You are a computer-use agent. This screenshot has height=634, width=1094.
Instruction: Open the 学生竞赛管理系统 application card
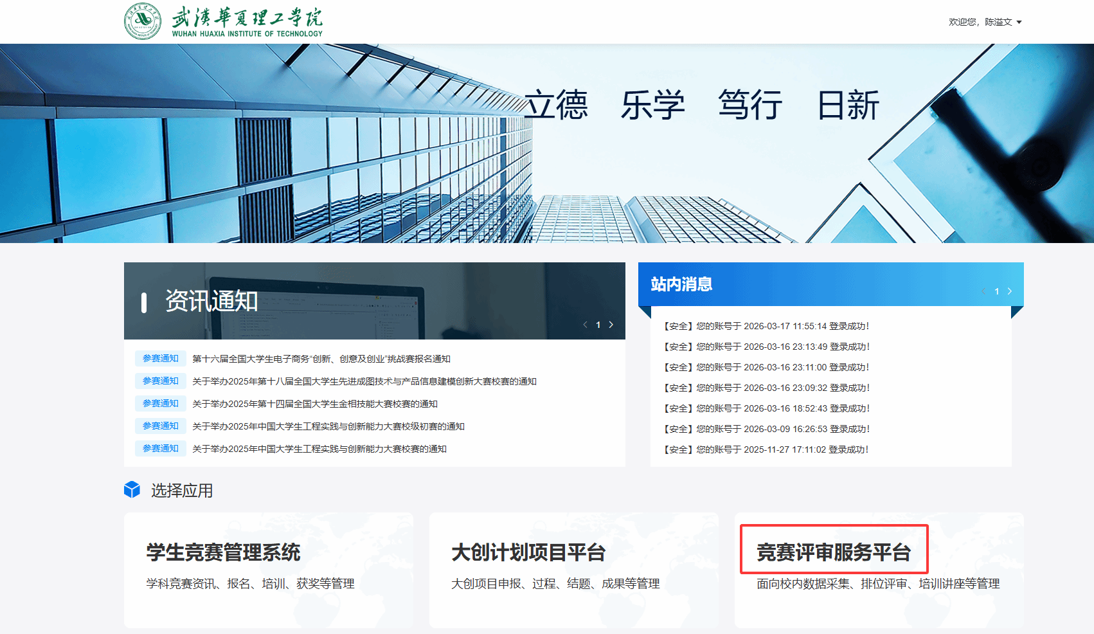coord(268,569)
